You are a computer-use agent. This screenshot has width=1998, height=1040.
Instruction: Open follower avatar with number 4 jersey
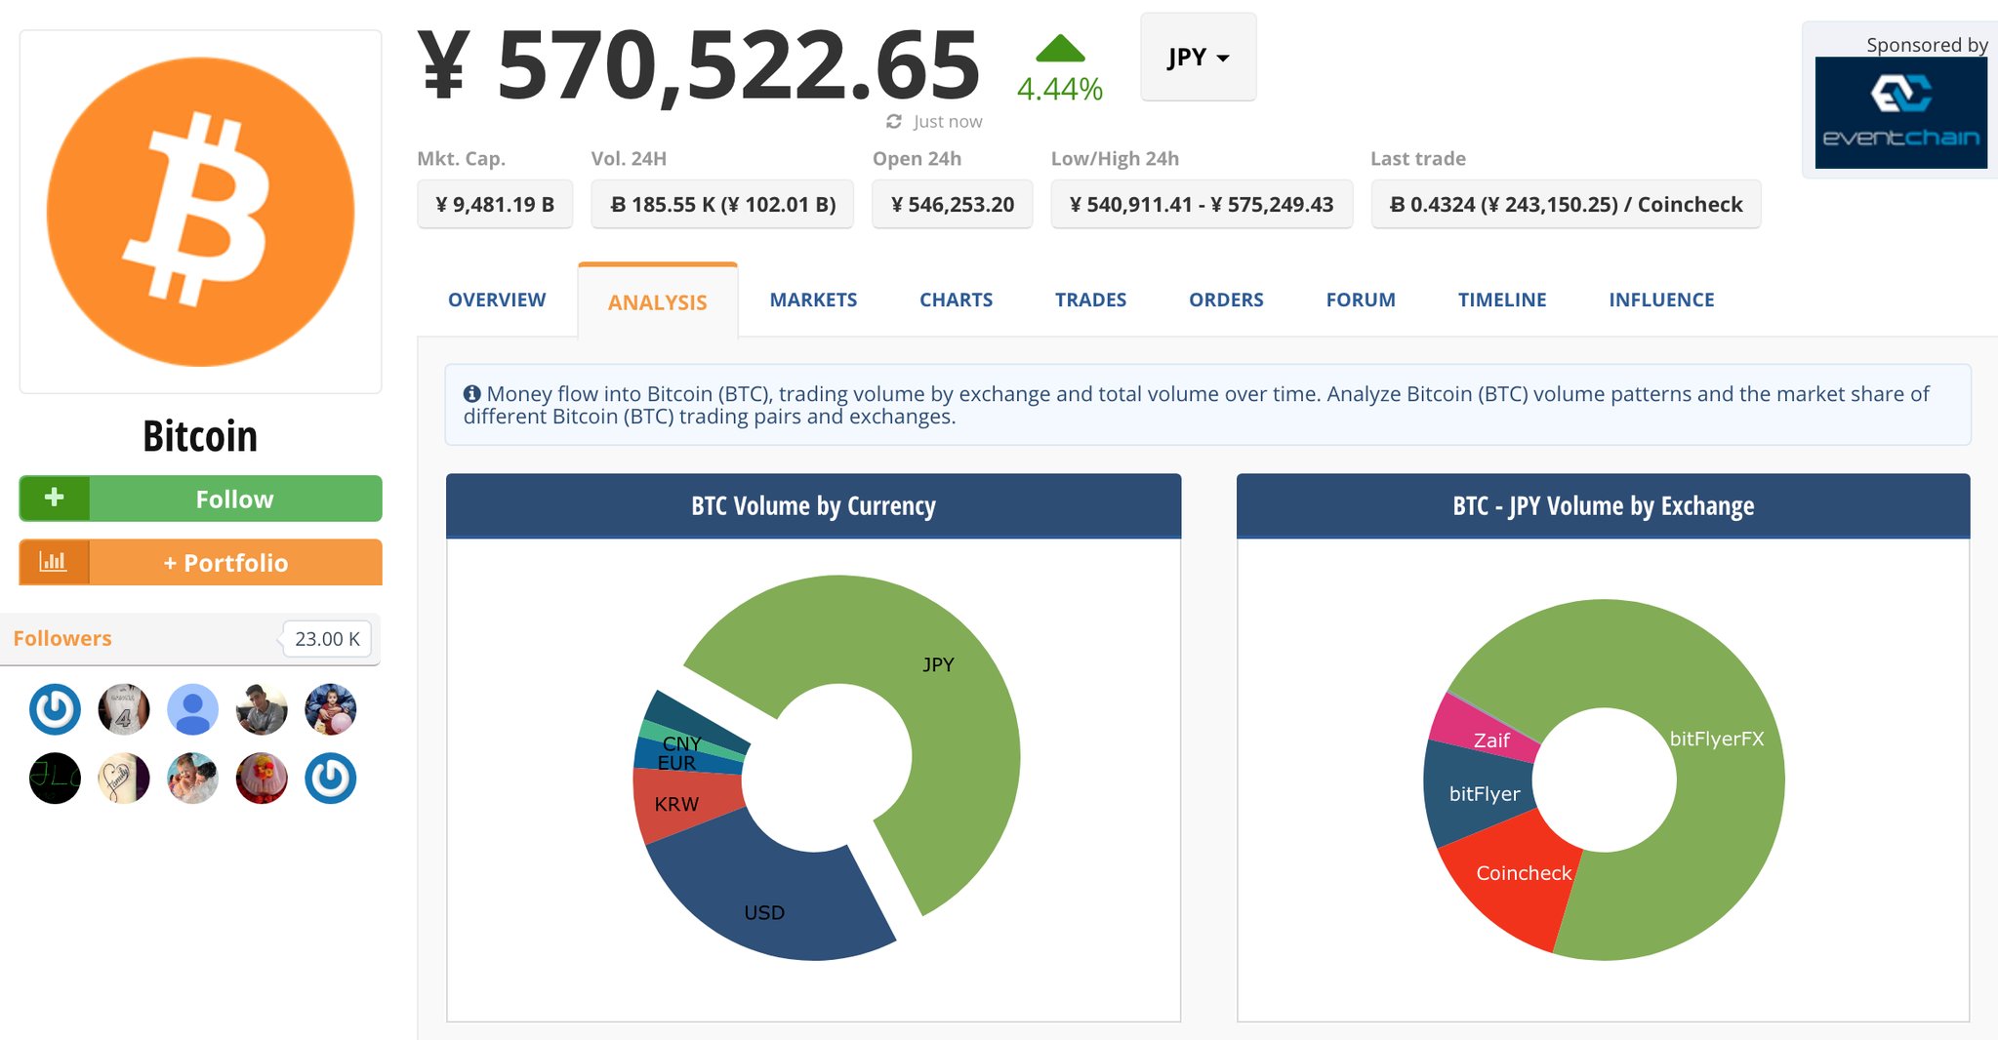[x=124, y=709]
